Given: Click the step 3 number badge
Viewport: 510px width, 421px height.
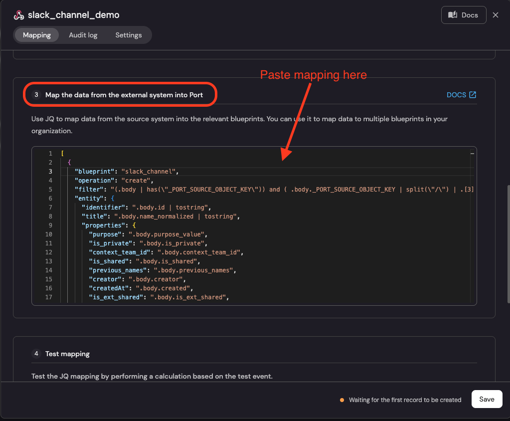Looking at the screenshot, I should 36,95.
